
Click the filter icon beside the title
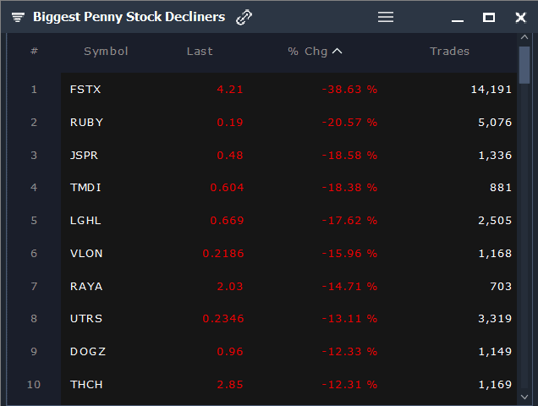[18, 17]
